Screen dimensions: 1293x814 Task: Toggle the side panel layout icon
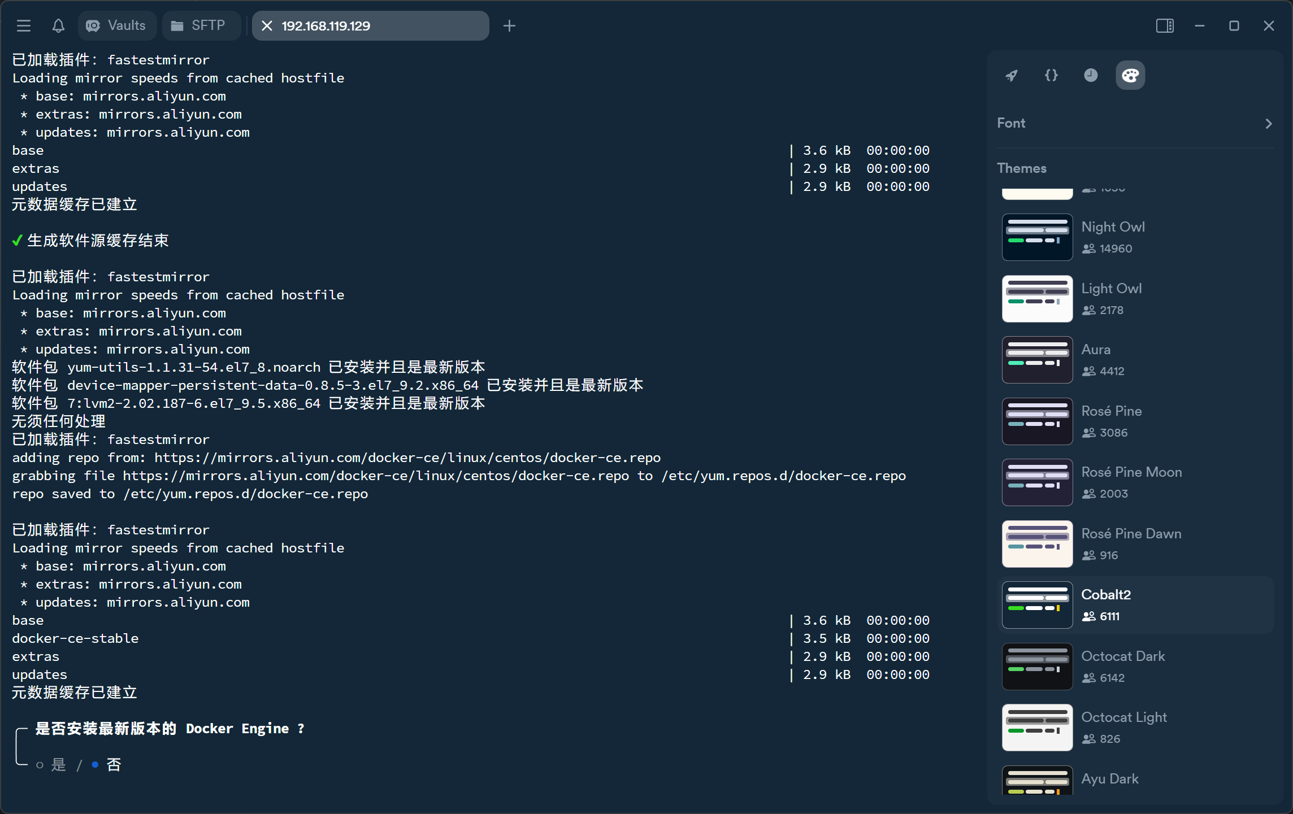coord(1165,25)
